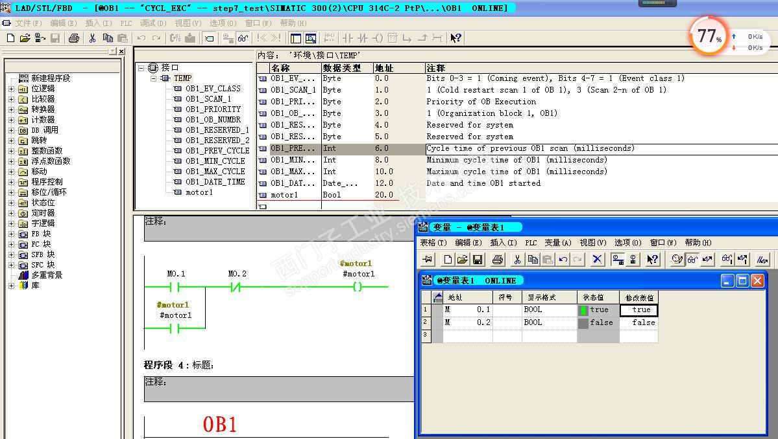Insert a normally open contact from toolbar
Image resolution: width=778 pixels, height=439 pixels.
click(347, 38)
